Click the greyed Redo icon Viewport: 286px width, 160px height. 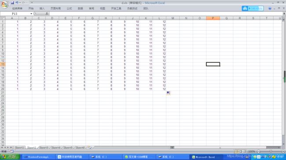23,3
